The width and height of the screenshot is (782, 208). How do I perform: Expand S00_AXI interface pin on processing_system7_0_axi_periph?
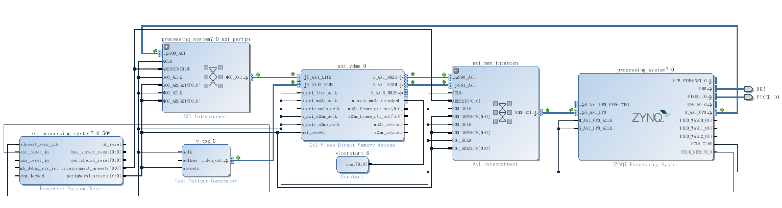166,53
